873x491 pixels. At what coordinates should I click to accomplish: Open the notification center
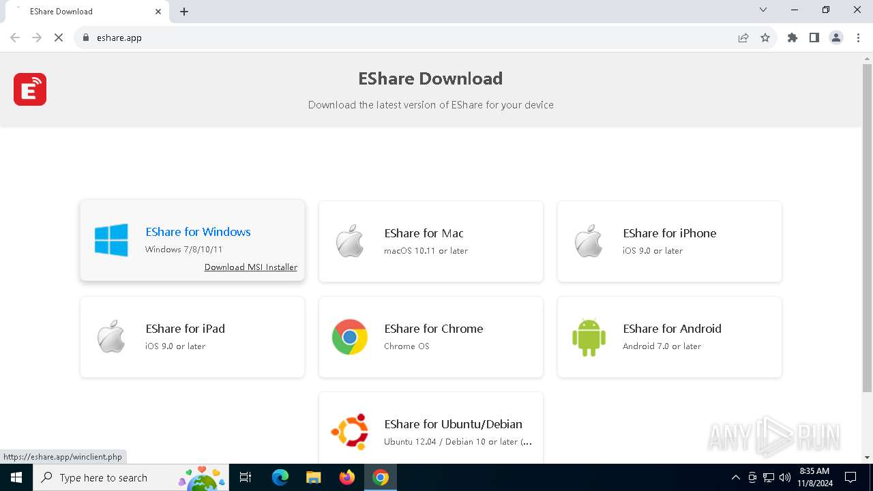click(850, 477)
